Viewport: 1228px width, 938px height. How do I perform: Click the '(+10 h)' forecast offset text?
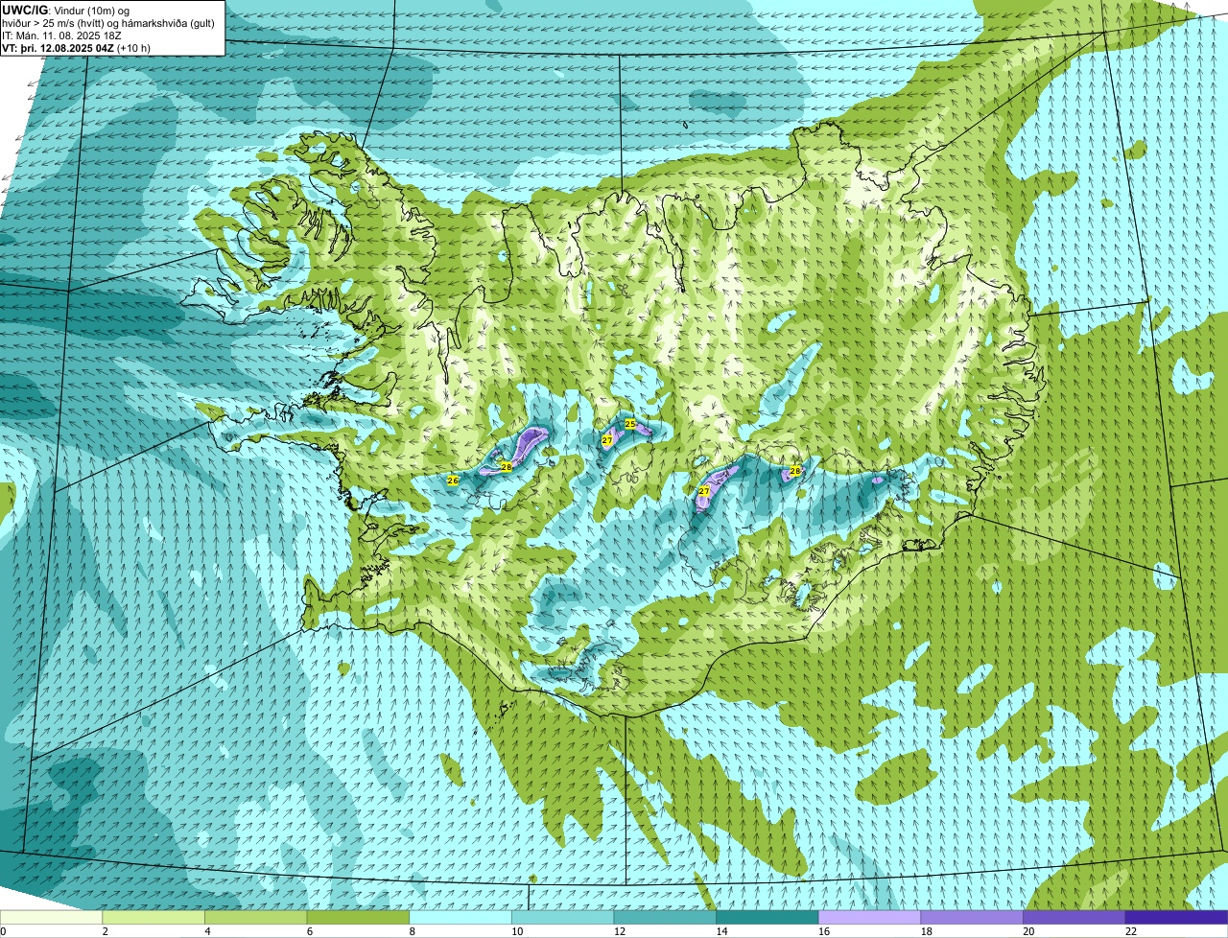pyautogui.click(x=134, y=48)
